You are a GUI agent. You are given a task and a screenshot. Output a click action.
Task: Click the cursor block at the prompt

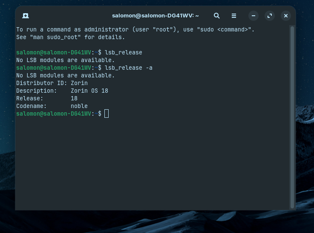point(107,114)
